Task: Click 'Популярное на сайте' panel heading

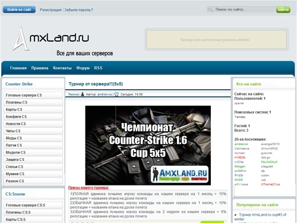Action: click(x=257, y=205)
